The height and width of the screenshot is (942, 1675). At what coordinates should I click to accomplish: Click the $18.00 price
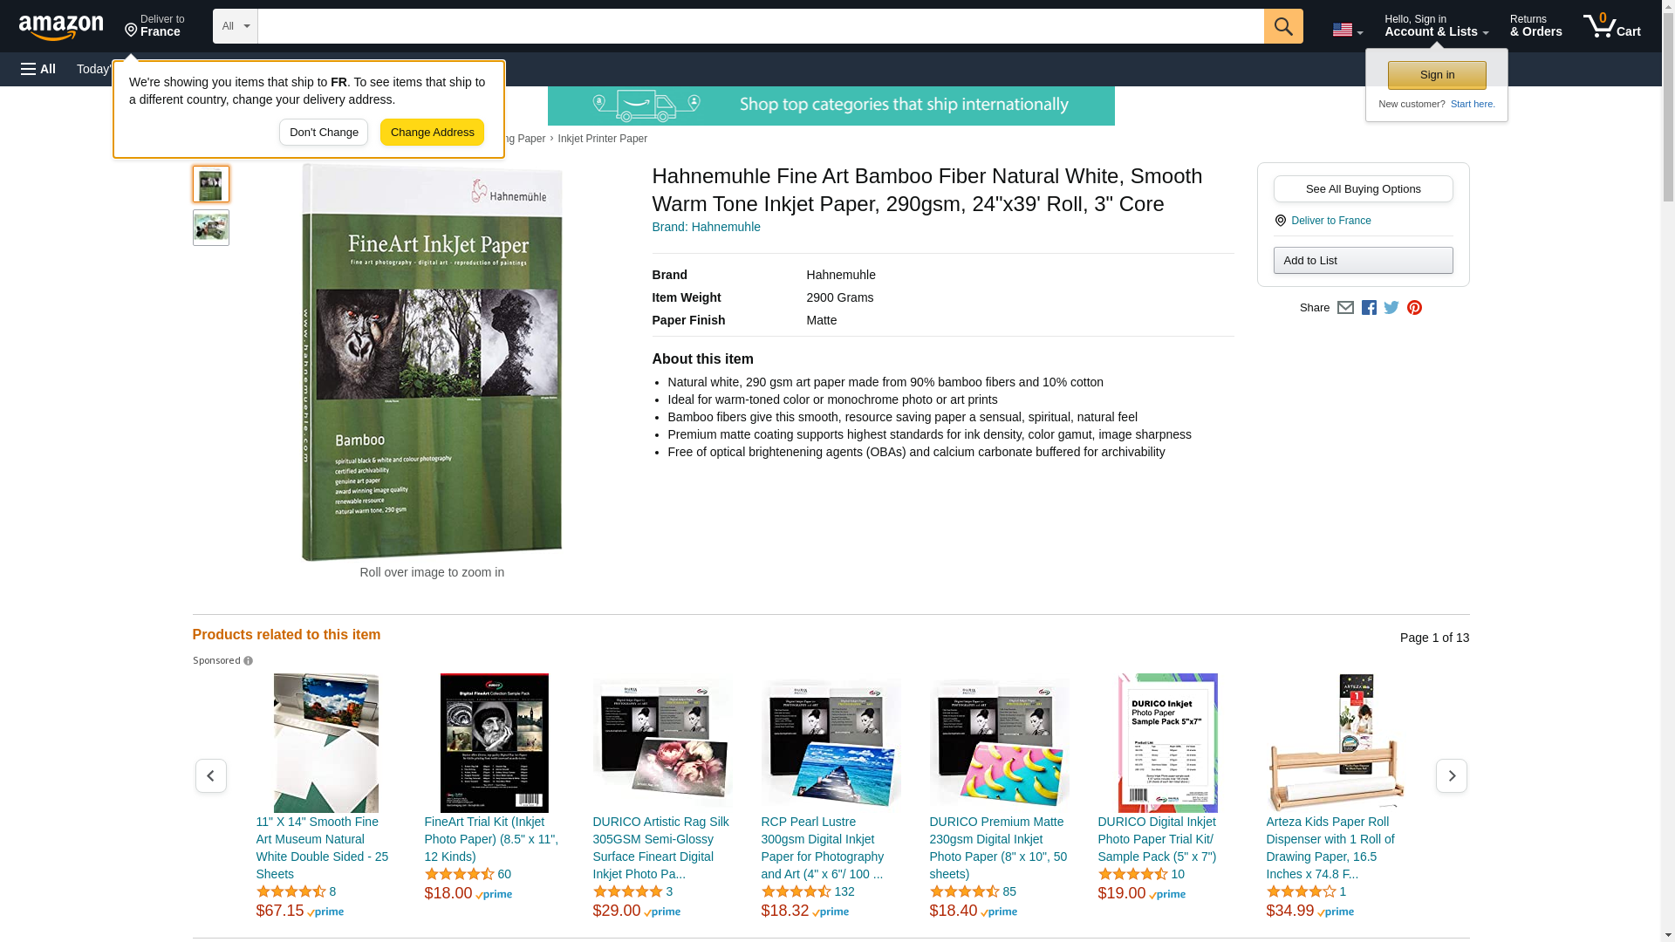448,893
